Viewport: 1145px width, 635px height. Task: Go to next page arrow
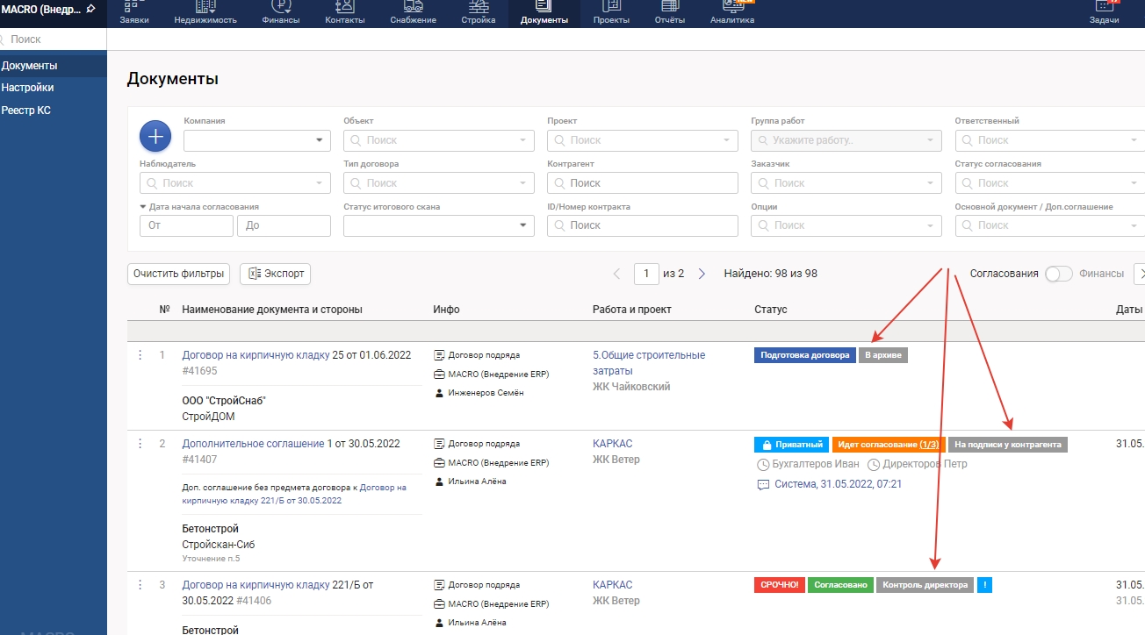tap(702, 274)
